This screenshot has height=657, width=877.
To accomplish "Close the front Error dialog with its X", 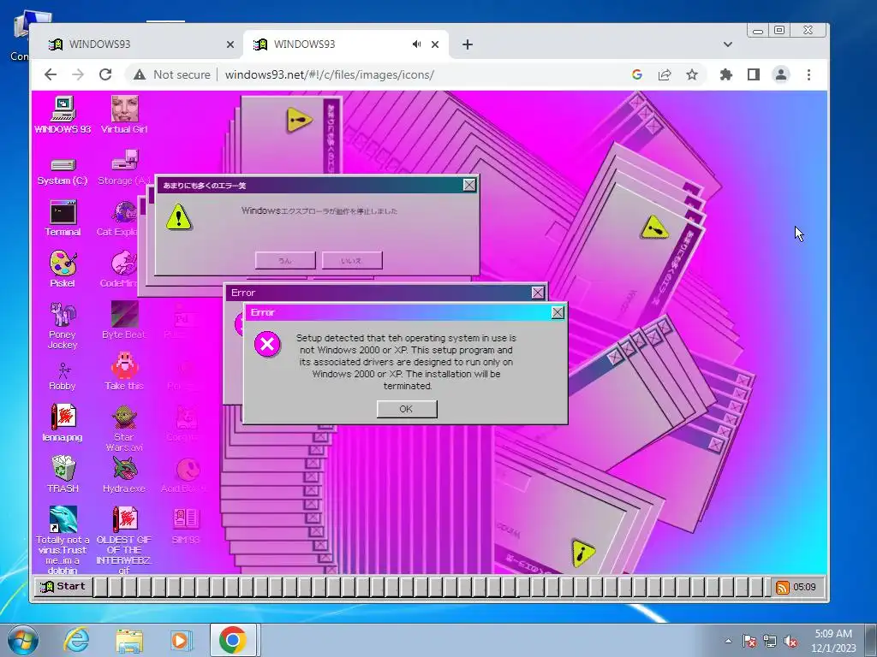I will pos(557,313).
